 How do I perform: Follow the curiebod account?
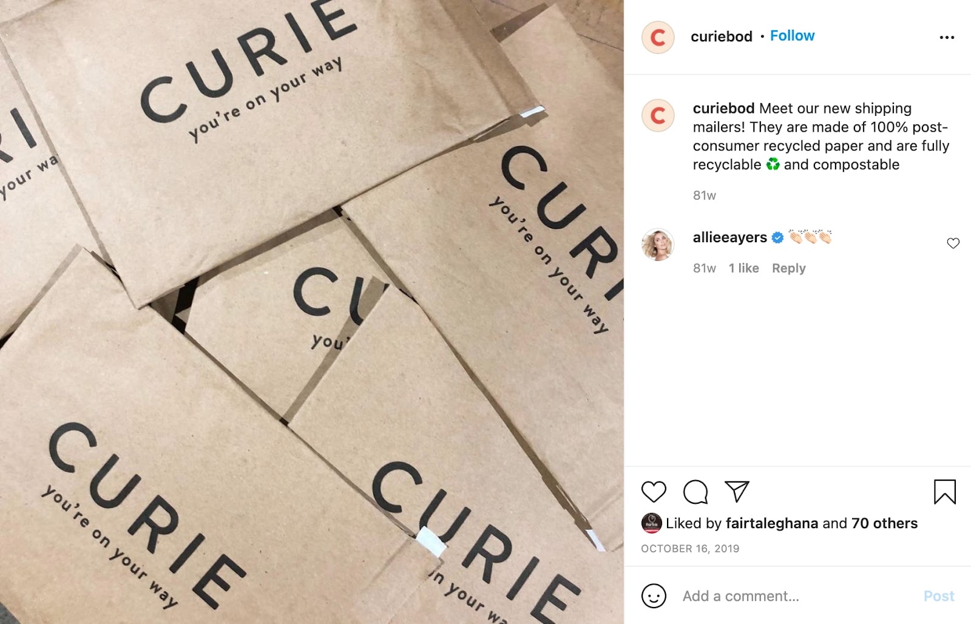pos(792,36)
